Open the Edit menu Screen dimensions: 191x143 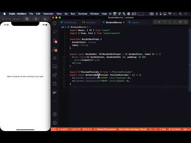(x=38, y=14)
